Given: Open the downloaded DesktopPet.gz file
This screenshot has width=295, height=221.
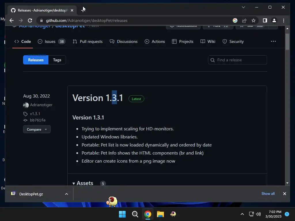Looking at the screenshot, I should pyautogui.click(x=31, y=194).
